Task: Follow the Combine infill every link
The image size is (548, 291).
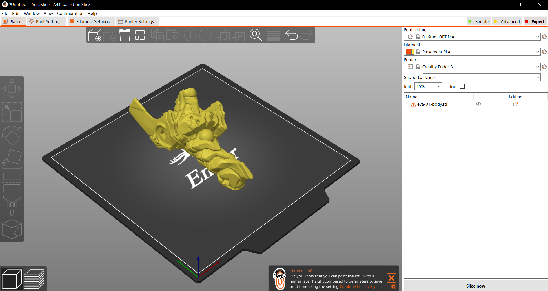Action: pyautogui.click(x=357, y=287)
